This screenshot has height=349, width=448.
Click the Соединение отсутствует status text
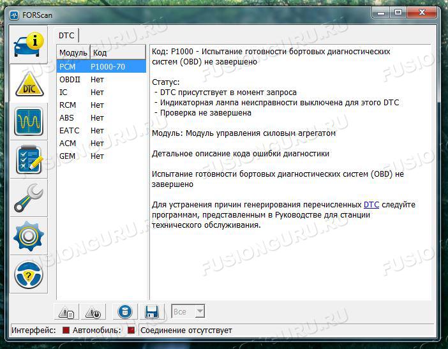[186, 330]
